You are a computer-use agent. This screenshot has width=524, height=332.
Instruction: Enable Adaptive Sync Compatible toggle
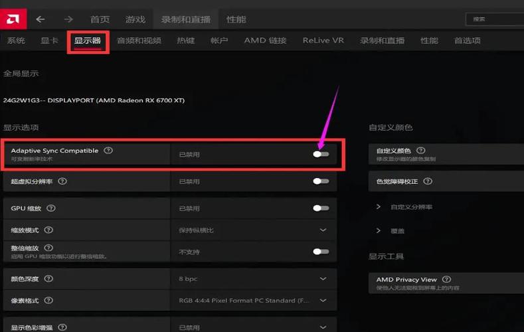point(321,154)
